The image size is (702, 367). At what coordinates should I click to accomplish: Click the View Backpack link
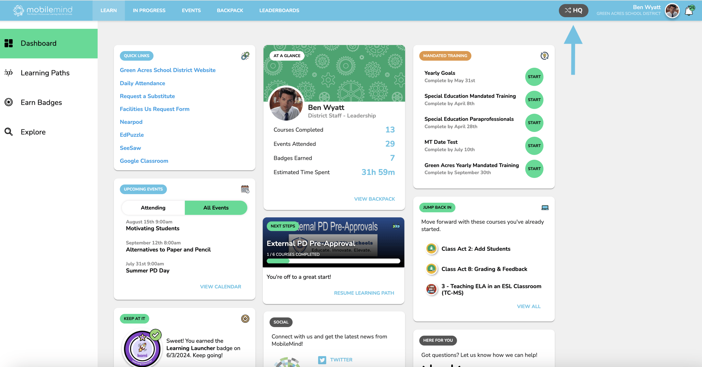(374, 199)
